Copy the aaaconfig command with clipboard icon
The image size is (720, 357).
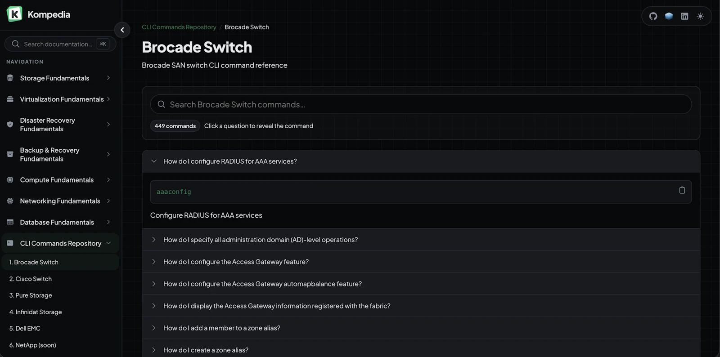[x=682, y=190]
